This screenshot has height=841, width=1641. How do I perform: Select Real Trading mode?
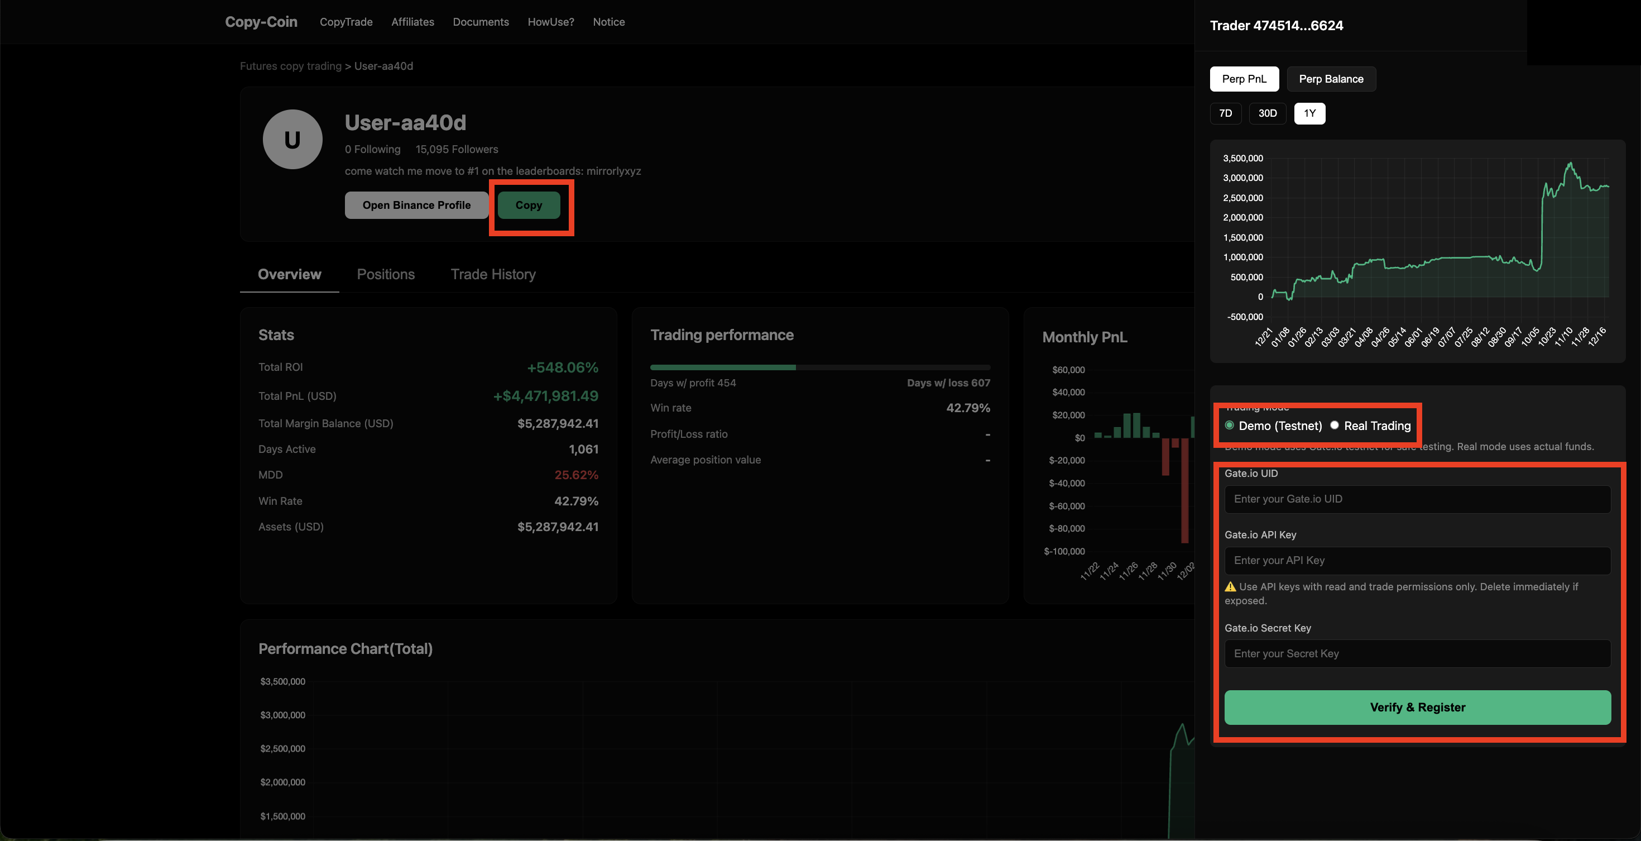click(1335, 426)
